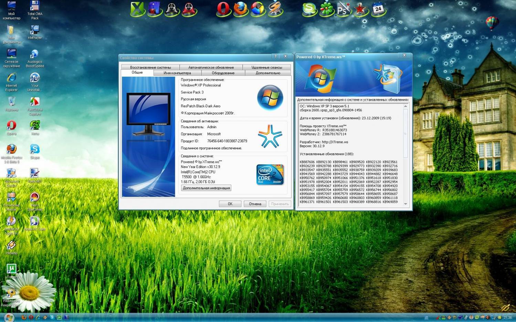Launch Paint.NET desktop shortcut
This screenshot has width=516, height=322.
35,176
